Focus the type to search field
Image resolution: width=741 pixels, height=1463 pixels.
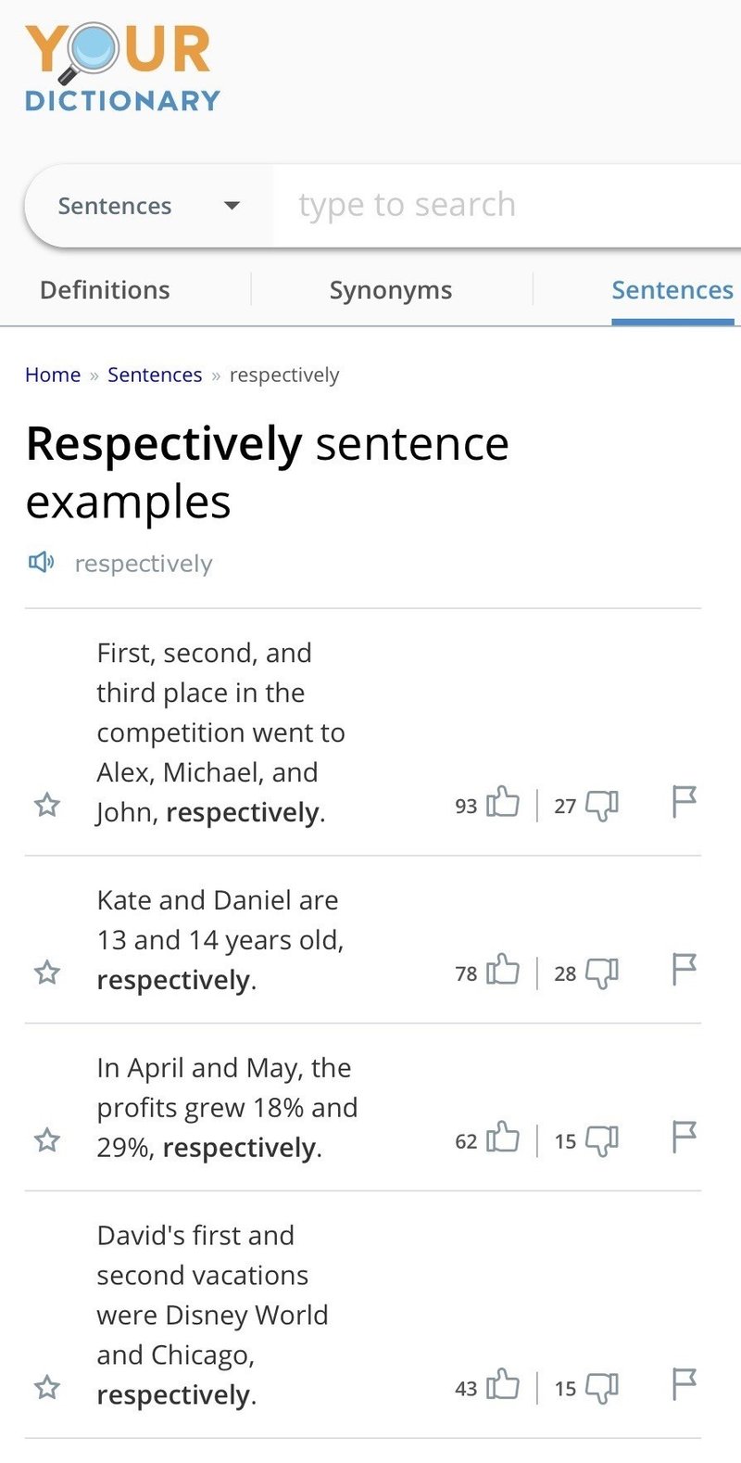pyautogui.click(x=508, y=205)
